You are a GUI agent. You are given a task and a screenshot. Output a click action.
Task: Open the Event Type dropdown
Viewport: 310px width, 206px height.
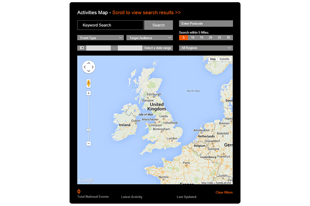pyautogui.click(x=100, y=38)
